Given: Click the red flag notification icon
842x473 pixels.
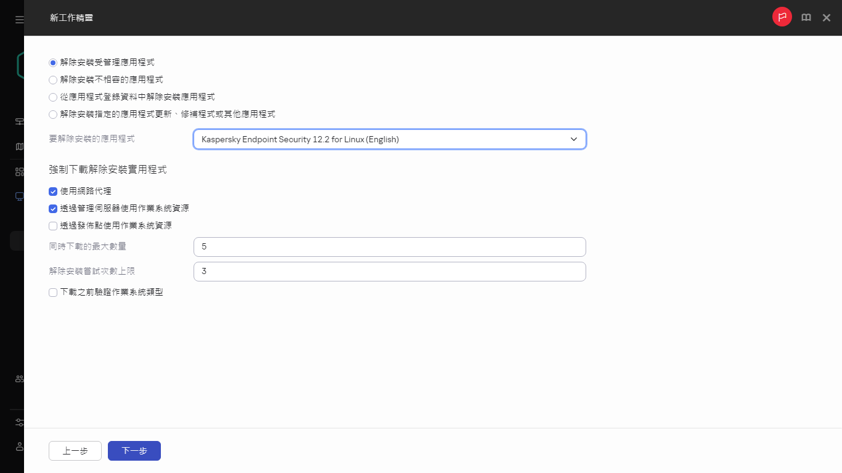Looking at the screenshot, I should [x=782, y=17].
